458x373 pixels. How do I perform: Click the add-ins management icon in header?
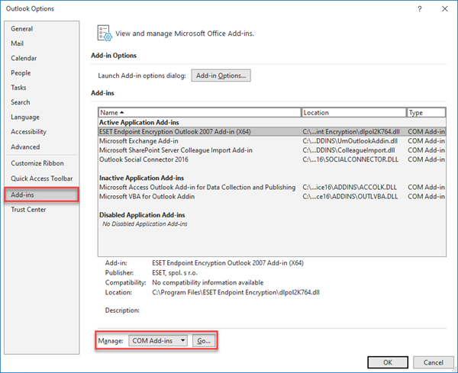click(105, 33)
